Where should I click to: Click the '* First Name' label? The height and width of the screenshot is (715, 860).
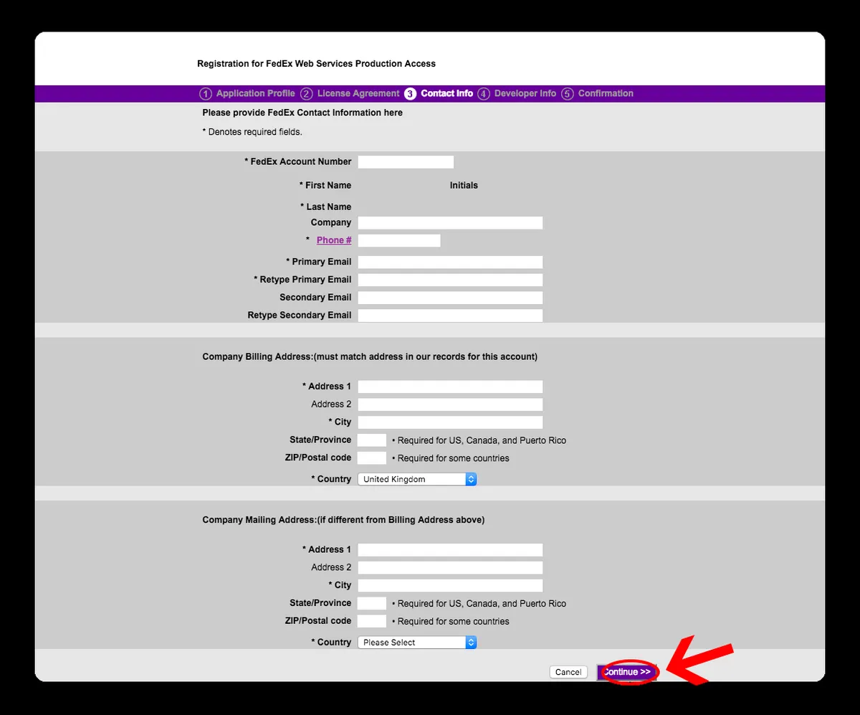tap(325, 185)
